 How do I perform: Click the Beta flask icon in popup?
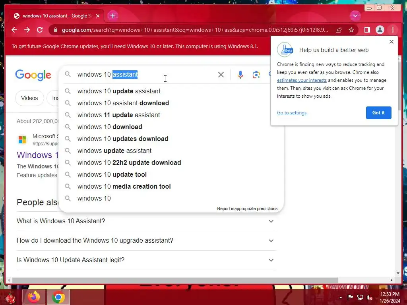point(285,50)
